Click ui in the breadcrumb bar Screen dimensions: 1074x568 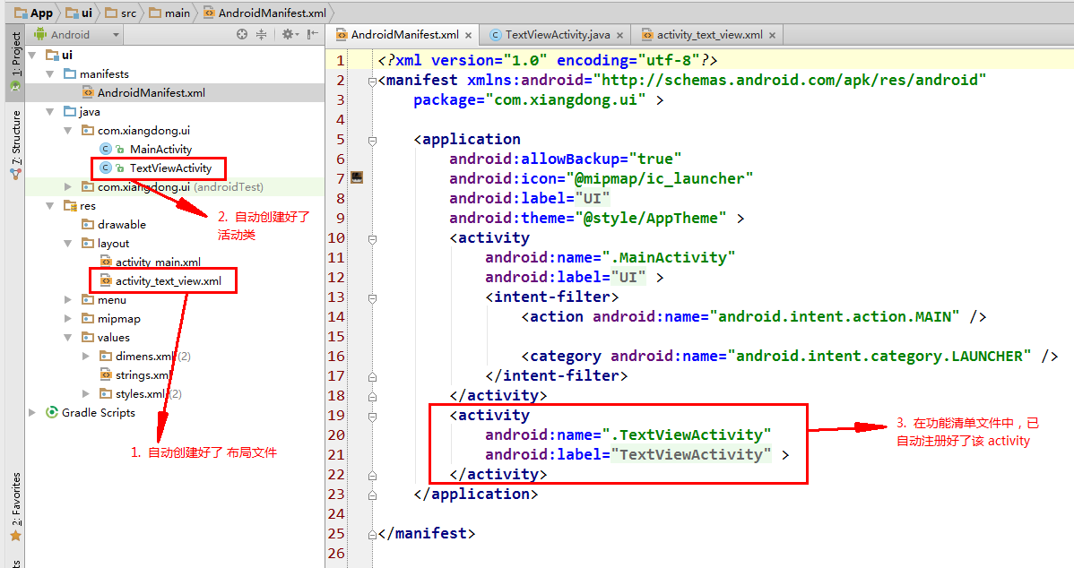pos(80,13)
